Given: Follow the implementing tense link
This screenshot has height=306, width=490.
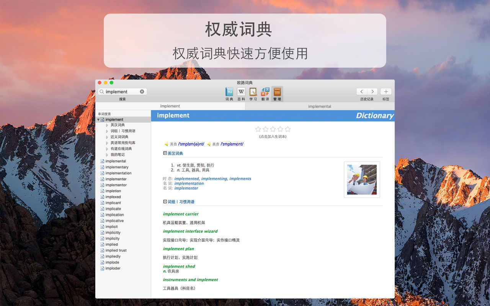Looking at the screenshot, I should click(x=214, y=179).
